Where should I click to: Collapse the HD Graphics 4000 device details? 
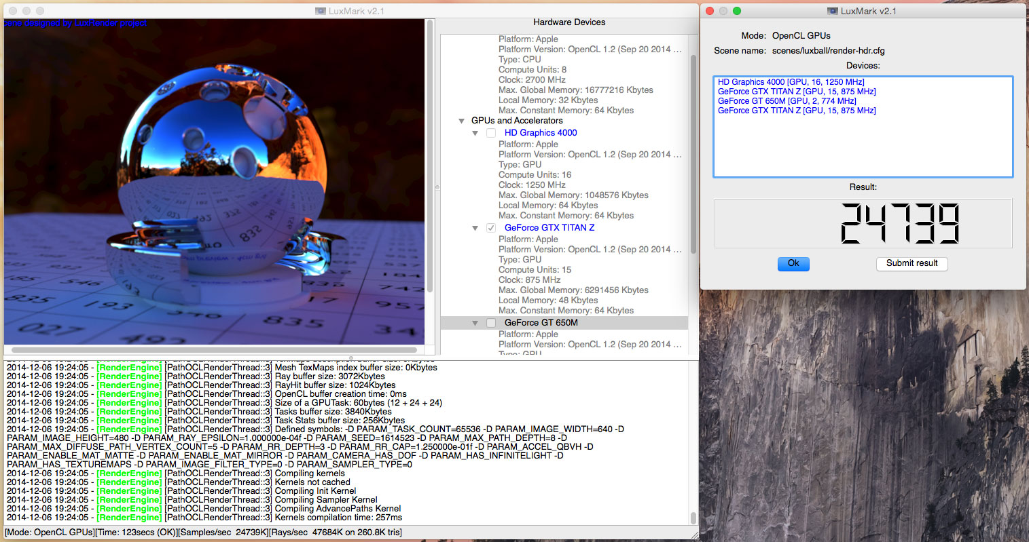coord(475,133)
